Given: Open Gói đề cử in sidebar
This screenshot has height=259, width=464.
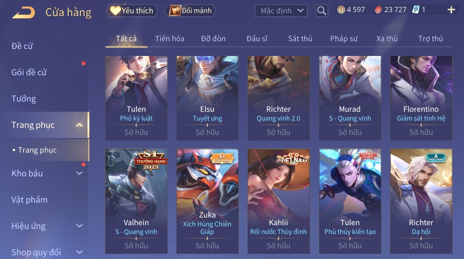Looking at the screenshot, I should (x=29, y=72).
